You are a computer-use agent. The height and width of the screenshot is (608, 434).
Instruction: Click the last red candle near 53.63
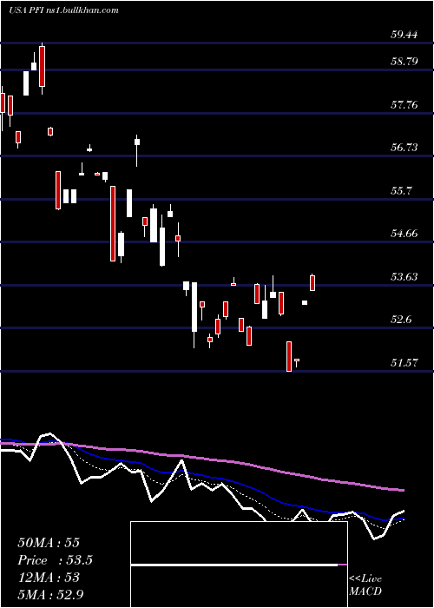312,282
